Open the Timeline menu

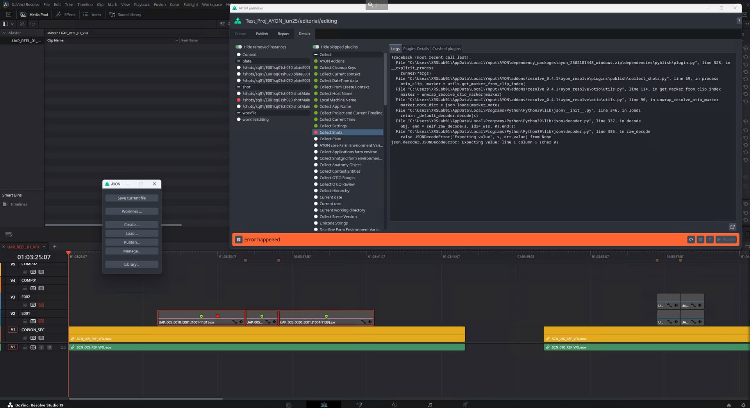[x=85, y=4]
